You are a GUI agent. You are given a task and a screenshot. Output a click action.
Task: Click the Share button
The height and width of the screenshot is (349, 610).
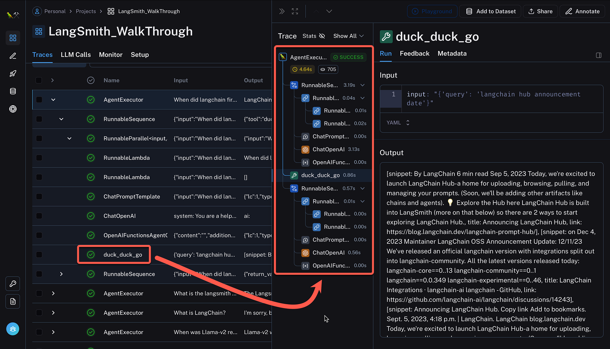[540, 11]
